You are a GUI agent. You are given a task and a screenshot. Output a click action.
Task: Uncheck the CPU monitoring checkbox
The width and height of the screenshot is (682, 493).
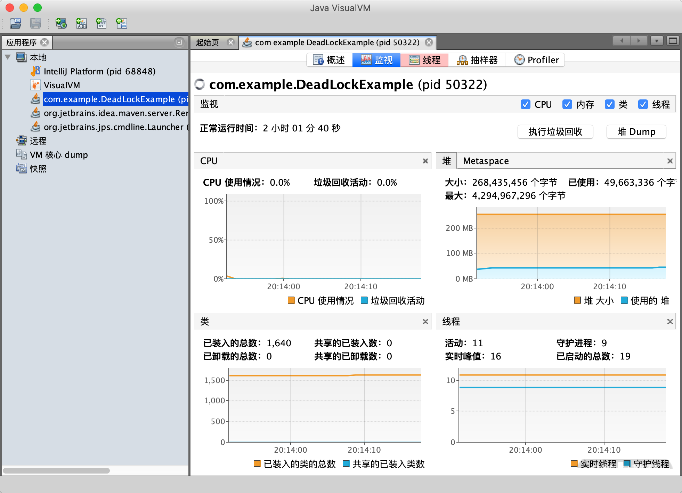[526, 104]
